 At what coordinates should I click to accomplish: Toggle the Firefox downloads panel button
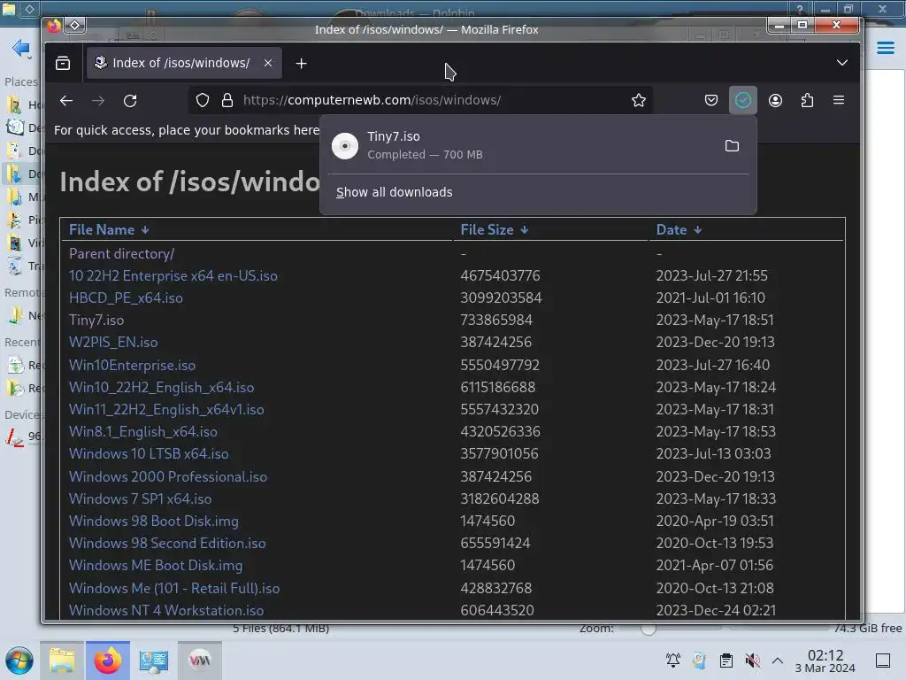pyautogui.click(x=743, y=100)
